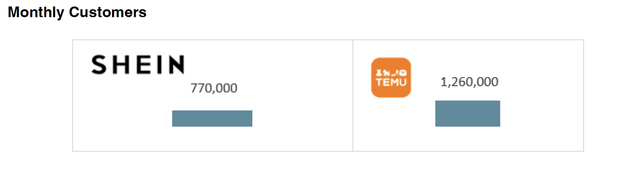Select the SHEIN blue-gray bar

click(x=212, y=118)
